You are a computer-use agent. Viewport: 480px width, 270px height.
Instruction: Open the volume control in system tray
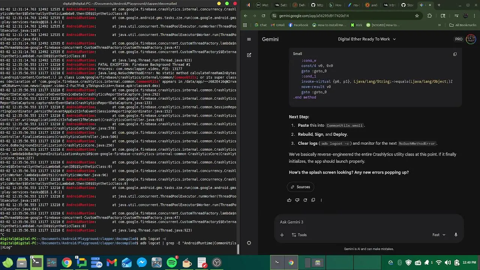tap(448, 262)
